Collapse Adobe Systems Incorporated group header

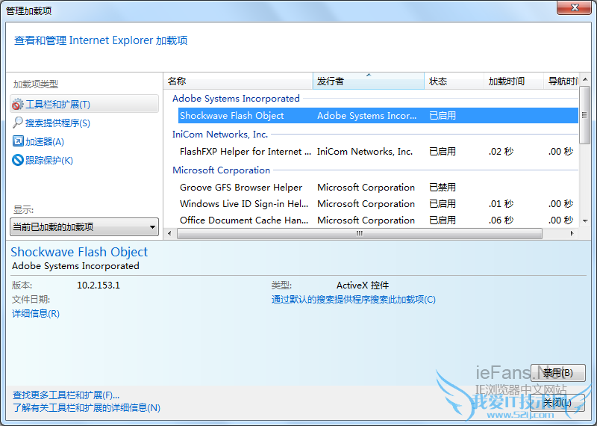tap(236, 99)
